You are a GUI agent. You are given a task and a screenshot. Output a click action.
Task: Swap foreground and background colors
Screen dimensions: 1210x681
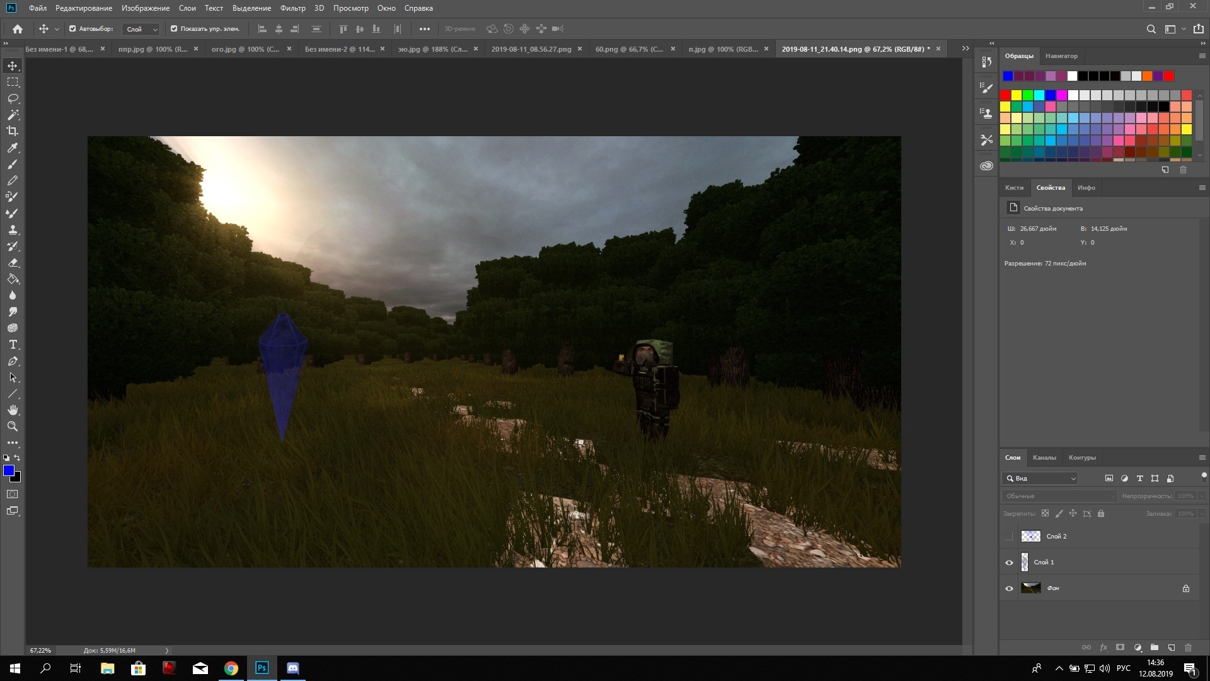click(18, 458)
